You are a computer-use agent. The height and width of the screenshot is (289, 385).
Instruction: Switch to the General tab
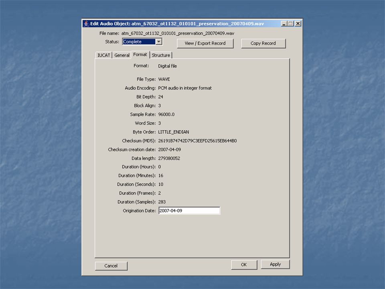coord(122,55)
